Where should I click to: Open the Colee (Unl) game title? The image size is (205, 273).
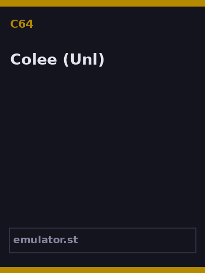pos(57,60)
